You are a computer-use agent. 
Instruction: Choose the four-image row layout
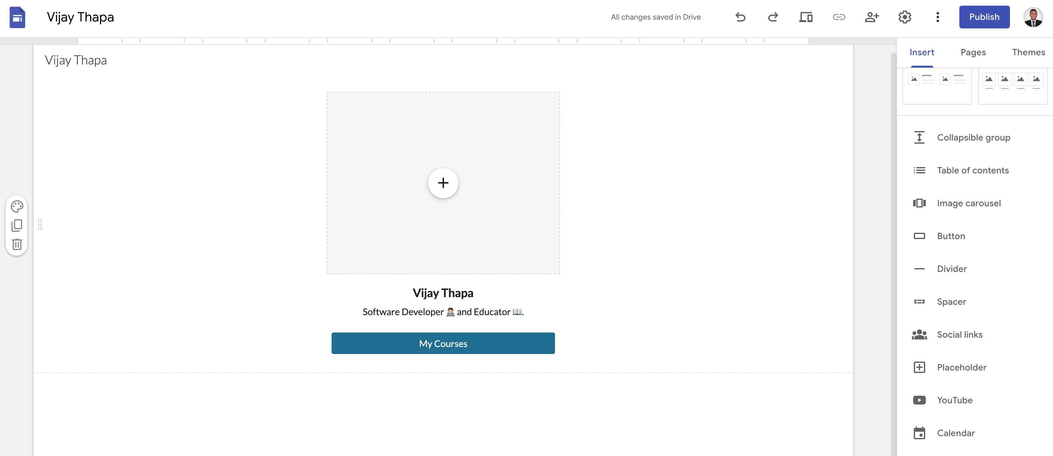pos(1012,86)
